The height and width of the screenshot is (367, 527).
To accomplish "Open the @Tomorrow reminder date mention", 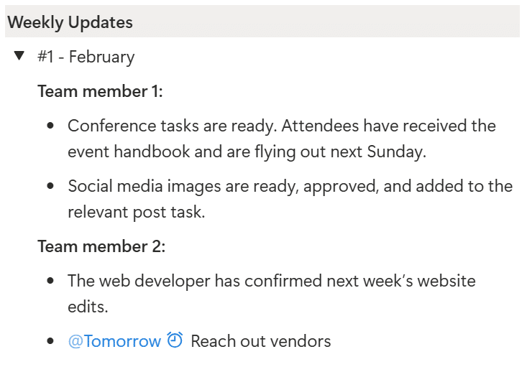I will [114, 341].
